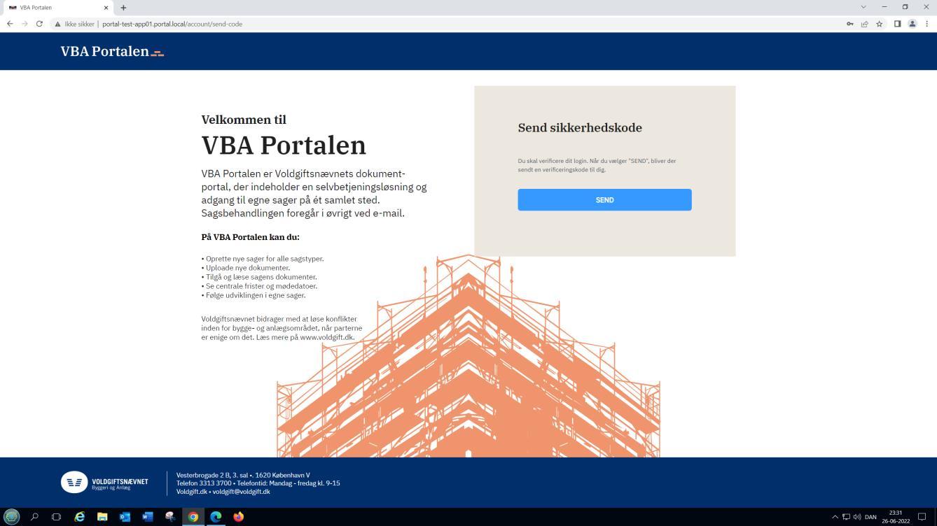This screenshot has height=526, width=937.
Task: Click the footer 'Telefon 3313 3700' line
Action: (258, 483)
